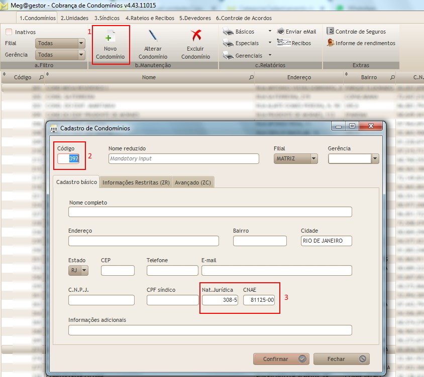
Task: Open the Estado RJ dropdown
Action: point(83,271)
